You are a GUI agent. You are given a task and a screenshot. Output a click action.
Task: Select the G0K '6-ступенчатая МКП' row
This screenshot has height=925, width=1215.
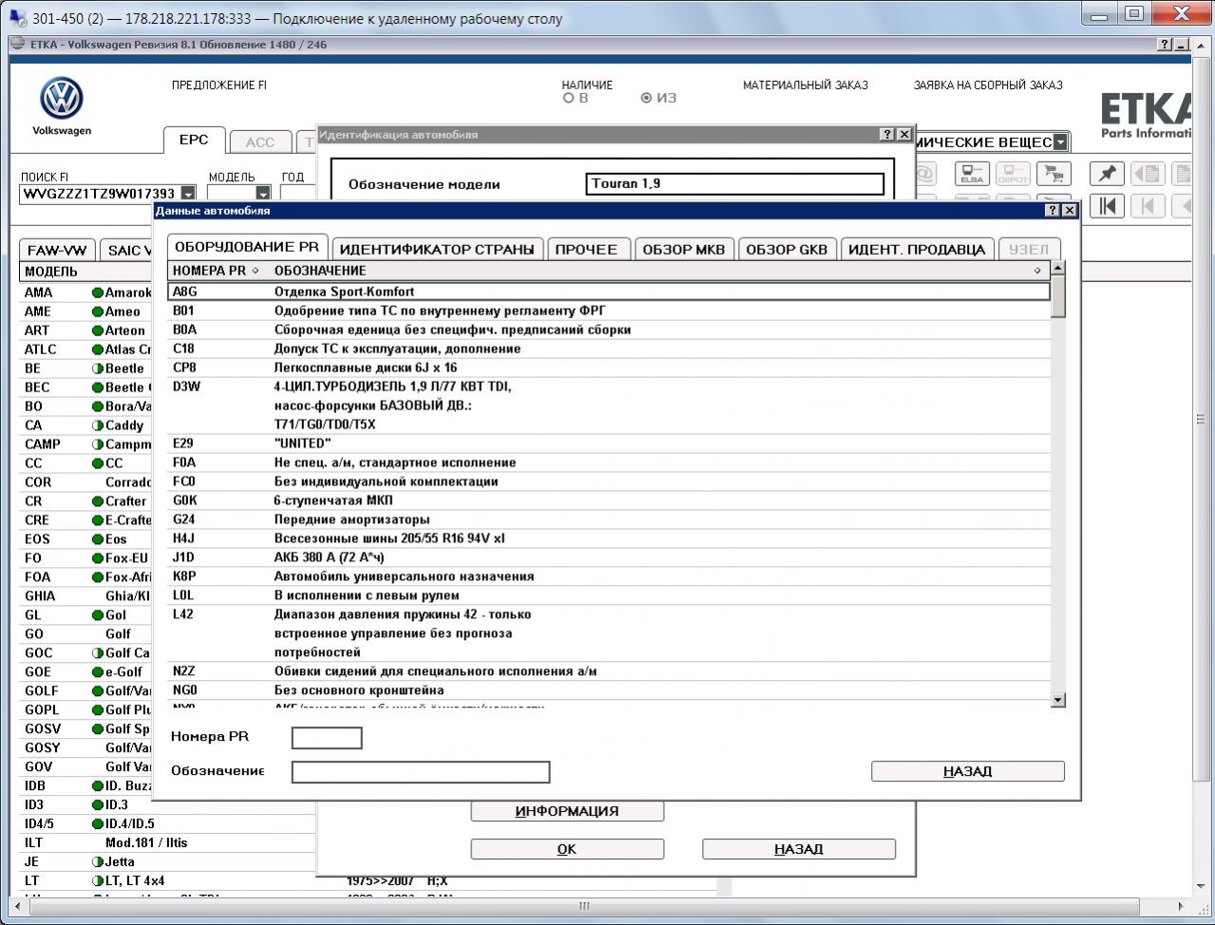click(x=609, y=500)
